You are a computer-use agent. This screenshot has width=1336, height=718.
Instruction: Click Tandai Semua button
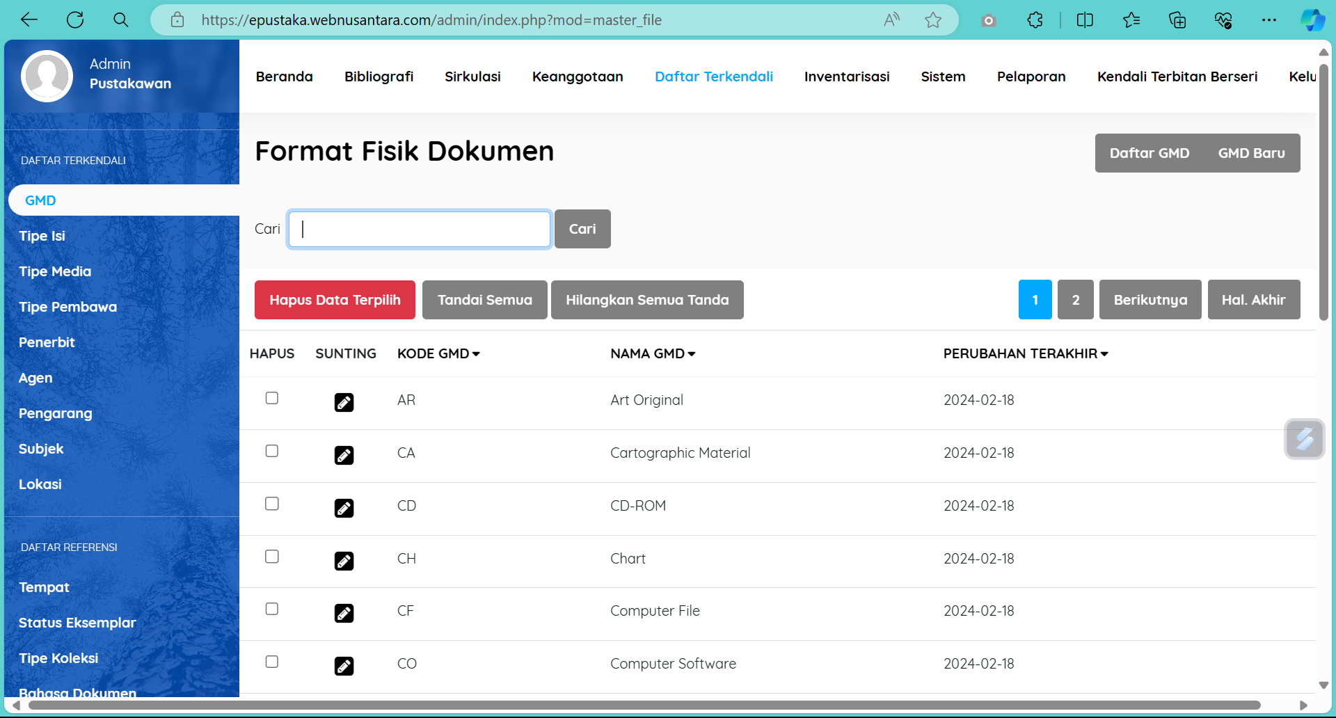coord(485,300)
